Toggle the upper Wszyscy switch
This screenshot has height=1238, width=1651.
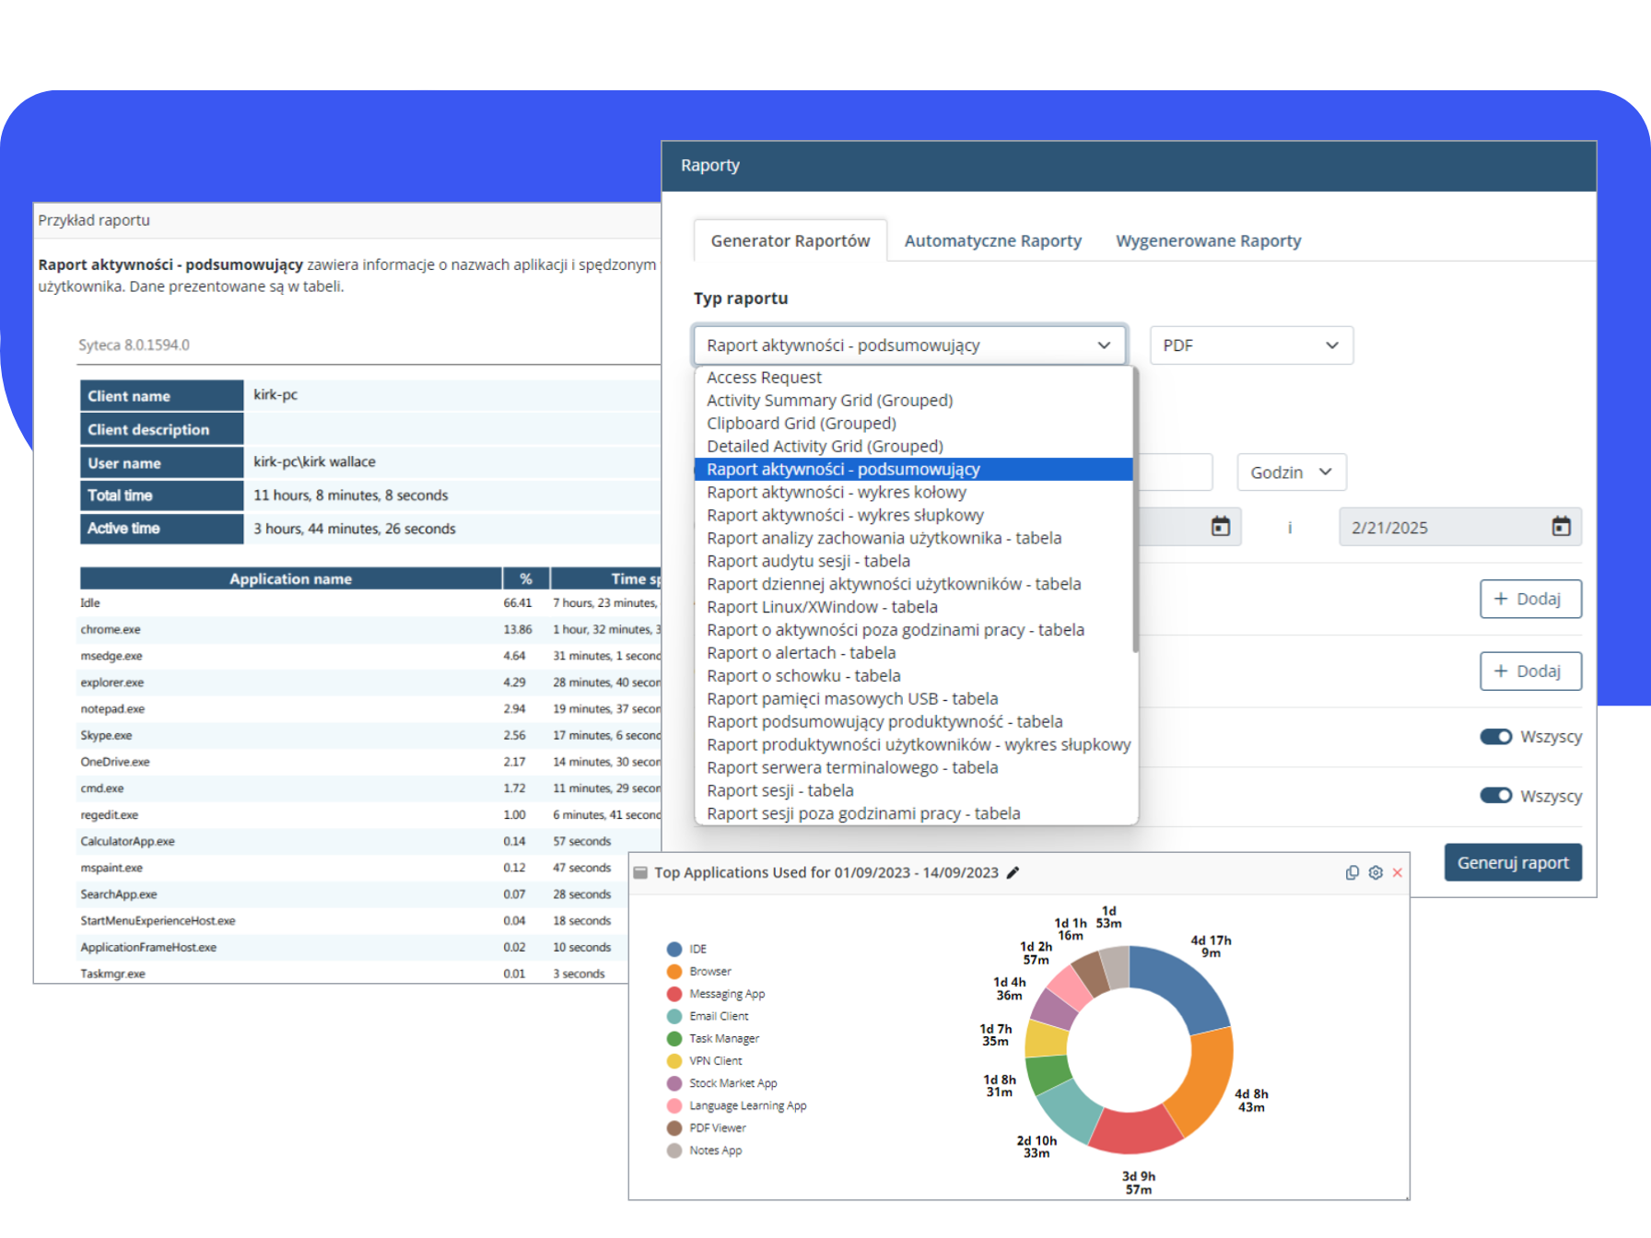(1495, 737)
